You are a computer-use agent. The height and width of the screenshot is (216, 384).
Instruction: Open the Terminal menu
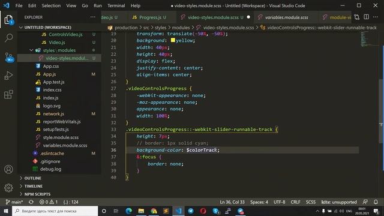(116, 5)
